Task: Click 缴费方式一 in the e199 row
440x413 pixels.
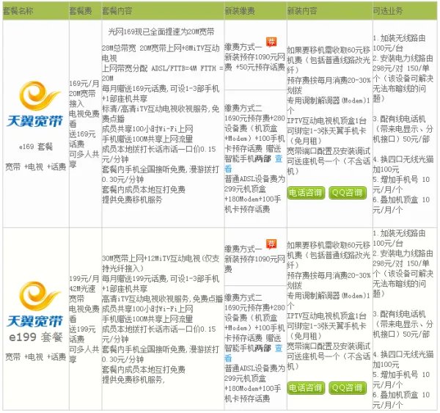Action: (x=243, y=249)
